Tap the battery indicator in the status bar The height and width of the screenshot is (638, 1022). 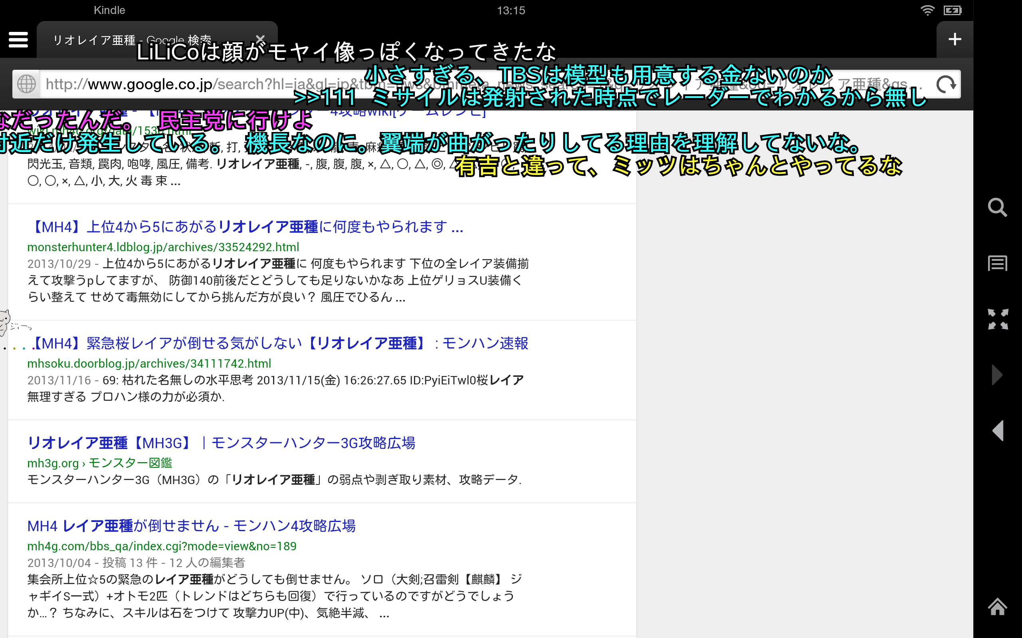[x=953, y=10]
